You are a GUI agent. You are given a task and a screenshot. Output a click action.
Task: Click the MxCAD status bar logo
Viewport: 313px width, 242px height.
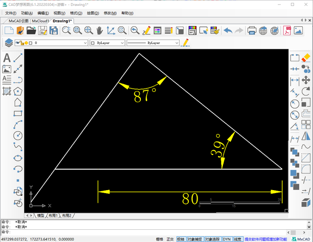[x=301, y=239]
